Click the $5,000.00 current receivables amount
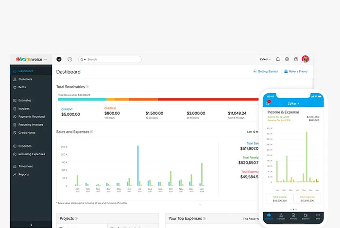Viewport: 340px width, 228px height. (x=71, y=114)
